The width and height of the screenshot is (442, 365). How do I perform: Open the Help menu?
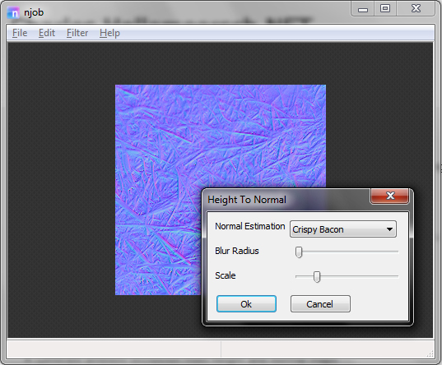pos(109,33)
